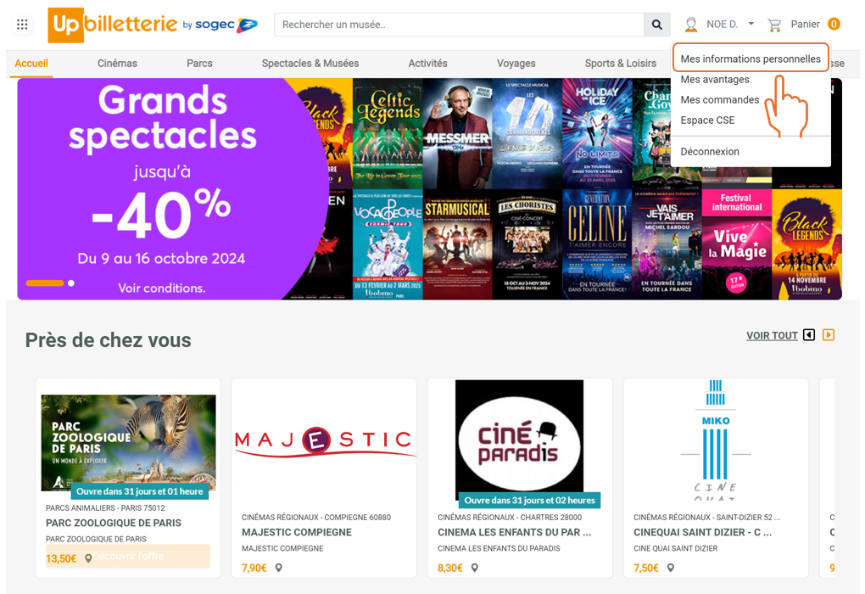The height and width of the screenshot is (594, 865).
Task: Click previous arrow next to Voir tout
Action: [809, 335]
